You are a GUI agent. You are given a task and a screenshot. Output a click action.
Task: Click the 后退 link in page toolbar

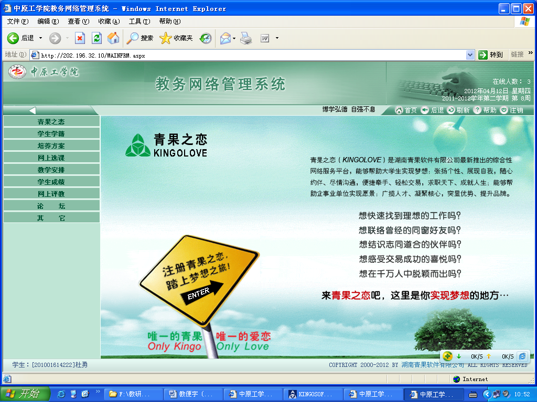tap(432, 110)
